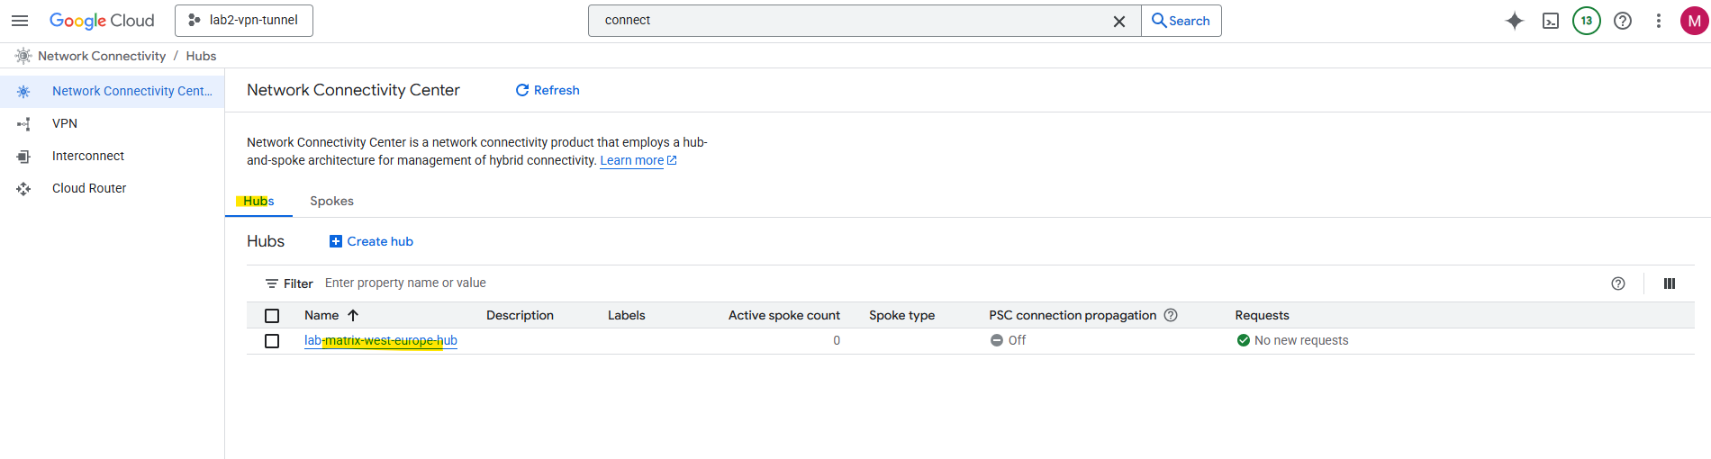Click the Create hub button
This screenshot has height=459, width=1711.
pyautogui.click(x=371, y=241)
